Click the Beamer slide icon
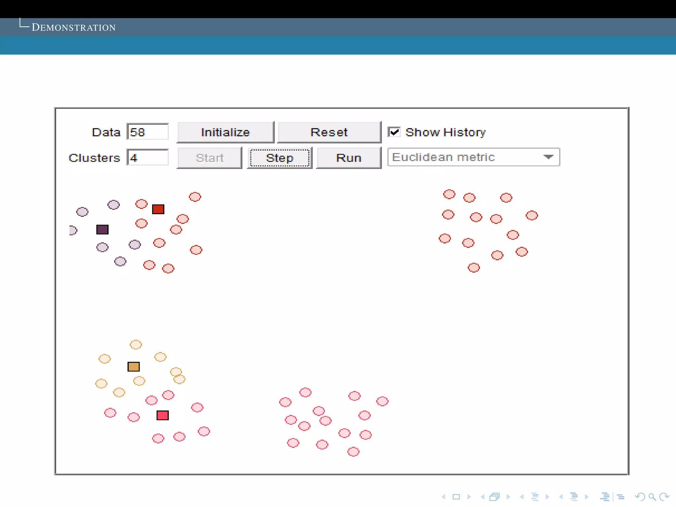Screen dimensions: 676x507 click(456, 497)
